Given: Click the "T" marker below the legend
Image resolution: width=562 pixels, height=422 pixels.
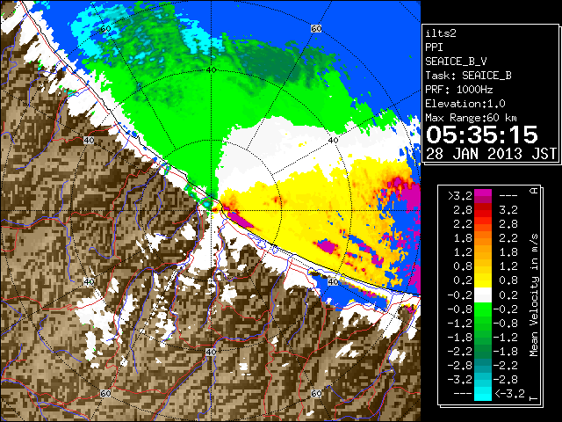Looking at the screenshot, I should click(x=535, y=398).
